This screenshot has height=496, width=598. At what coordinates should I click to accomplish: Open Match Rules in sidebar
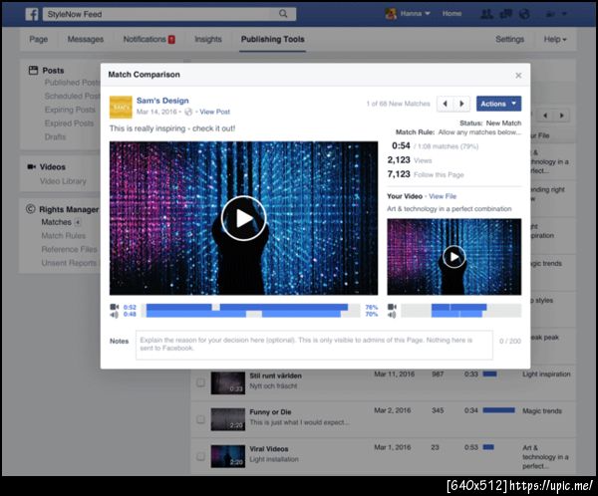tap(64, 236)
